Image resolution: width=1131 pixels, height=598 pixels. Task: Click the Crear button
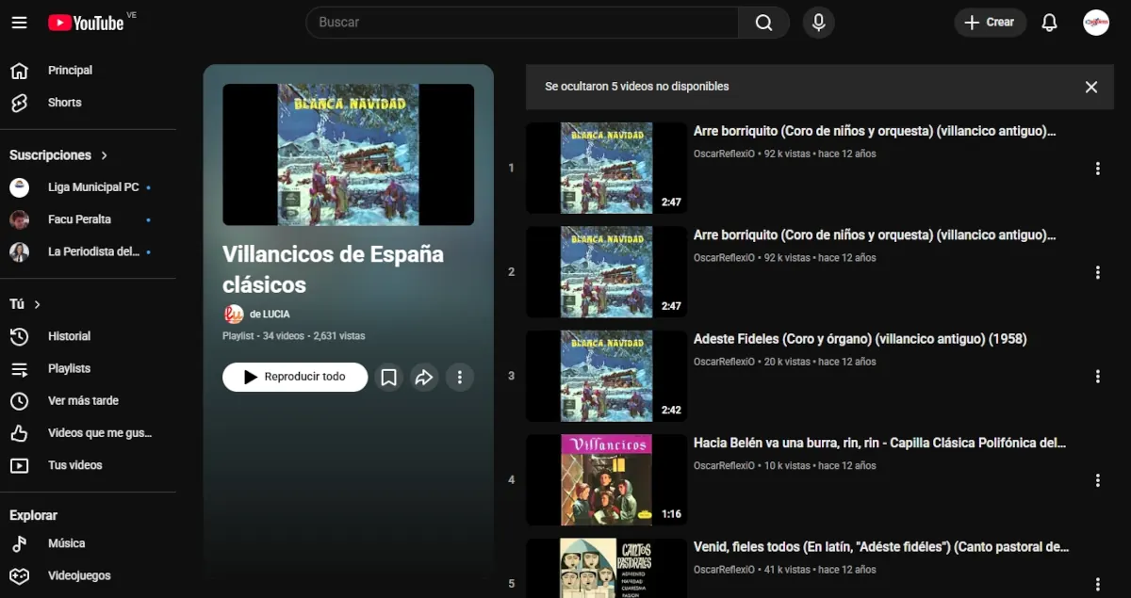click(990, 23)
